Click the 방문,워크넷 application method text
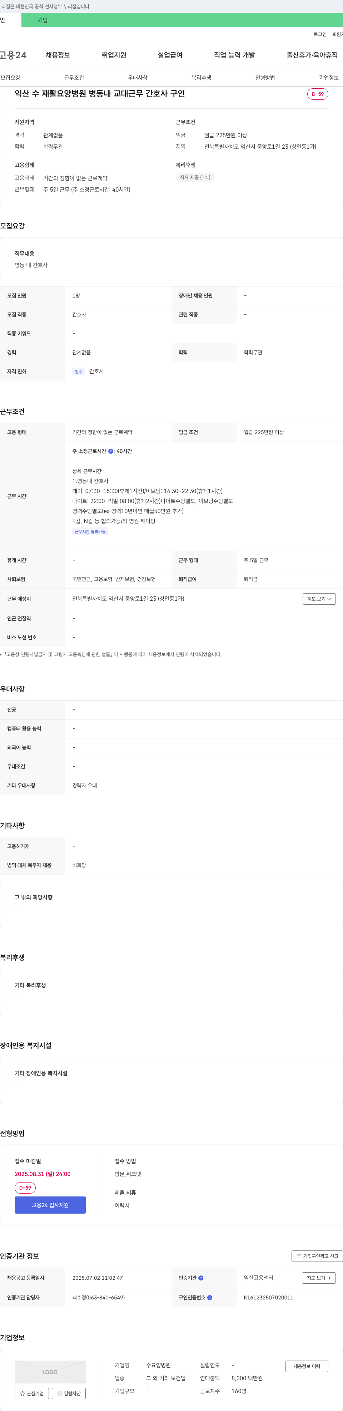The height and width of the screenshot is (1411, 343). [128, 1174]
